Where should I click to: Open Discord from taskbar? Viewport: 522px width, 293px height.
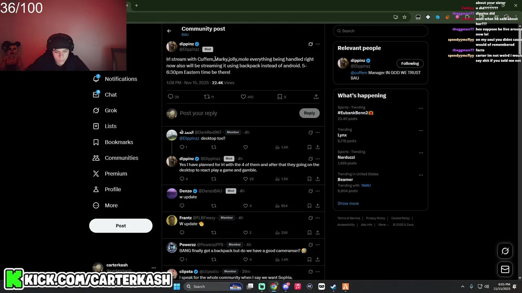(x=286, y=286)
